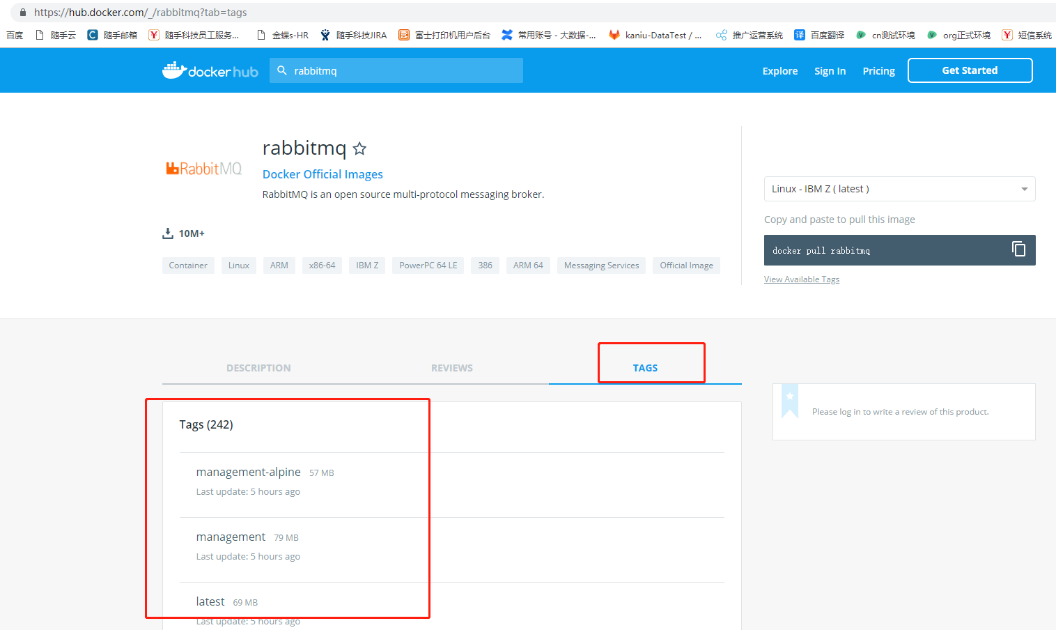Screen dimensions: 1056x630
Task: Open the 随手科技员工服务 bookmark
Action: click(x=194, y=35)
